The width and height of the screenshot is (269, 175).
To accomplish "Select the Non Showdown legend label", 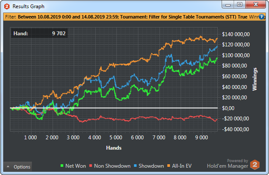I will click(112, 166).
